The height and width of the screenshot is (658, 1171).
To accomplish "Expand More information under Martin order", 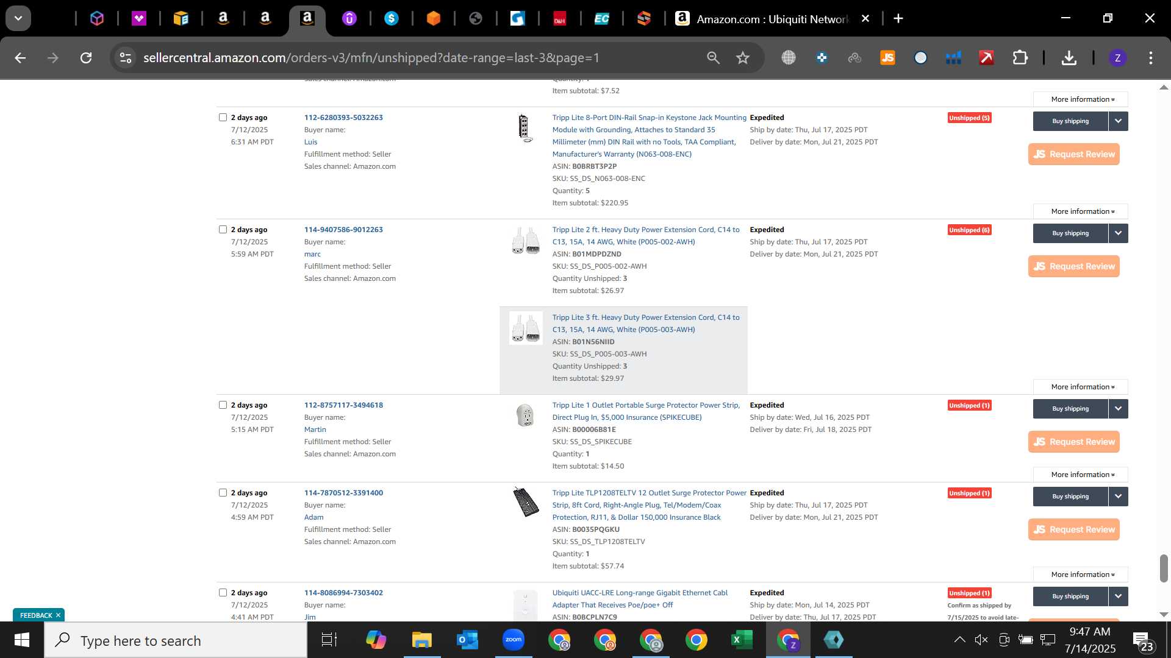I will click(x=1080, y=475).
